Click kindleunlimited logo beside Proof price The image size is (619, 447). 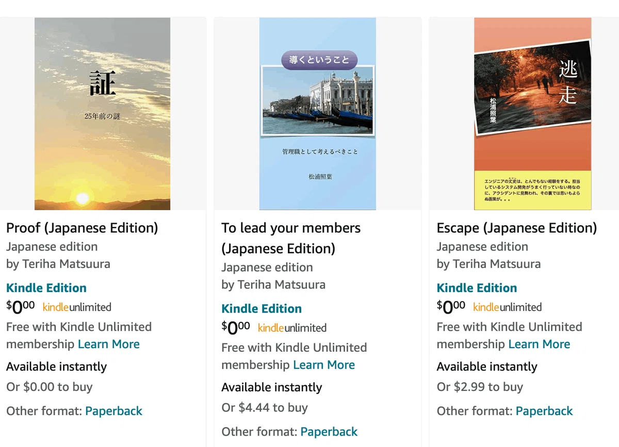tap(77, 307)
